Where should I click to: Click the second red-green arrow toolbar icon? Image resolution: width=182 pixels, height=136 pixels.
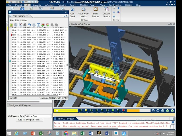tap(47, 25)
